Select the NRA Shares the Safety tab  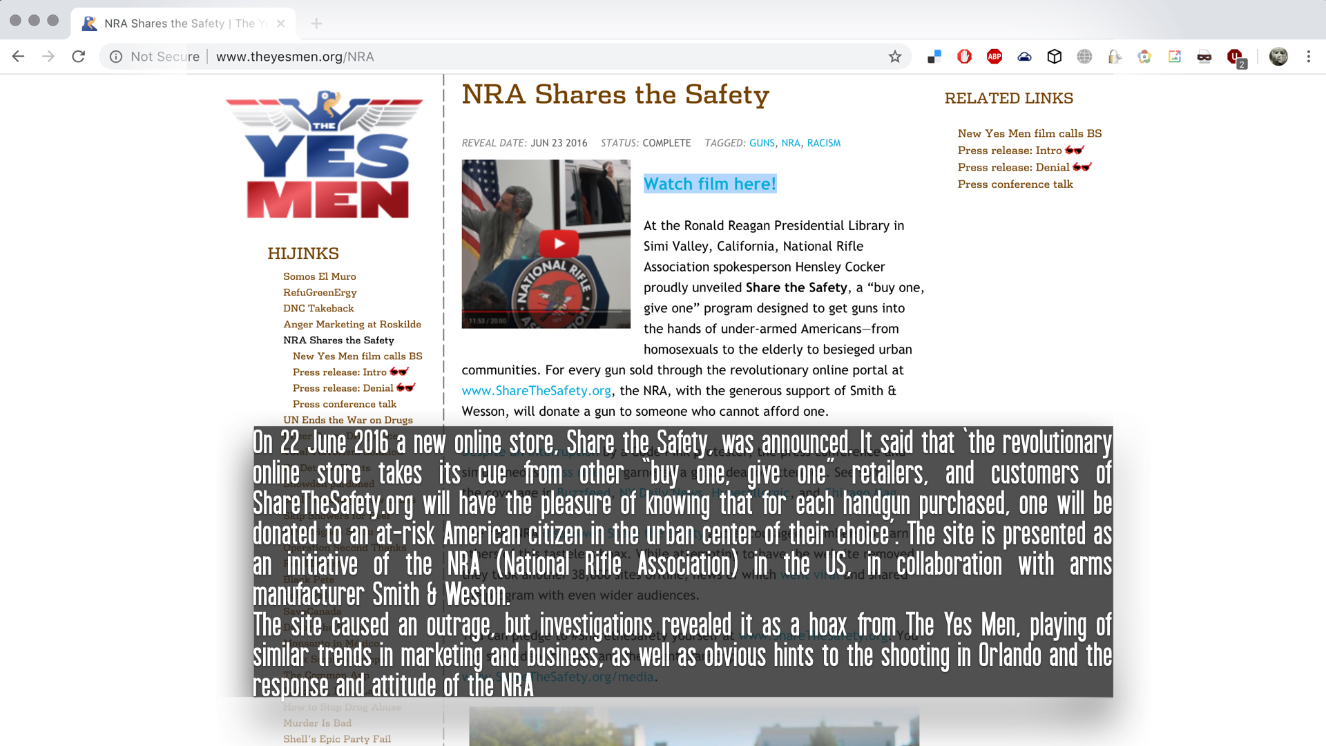click(x=183, y=23)
